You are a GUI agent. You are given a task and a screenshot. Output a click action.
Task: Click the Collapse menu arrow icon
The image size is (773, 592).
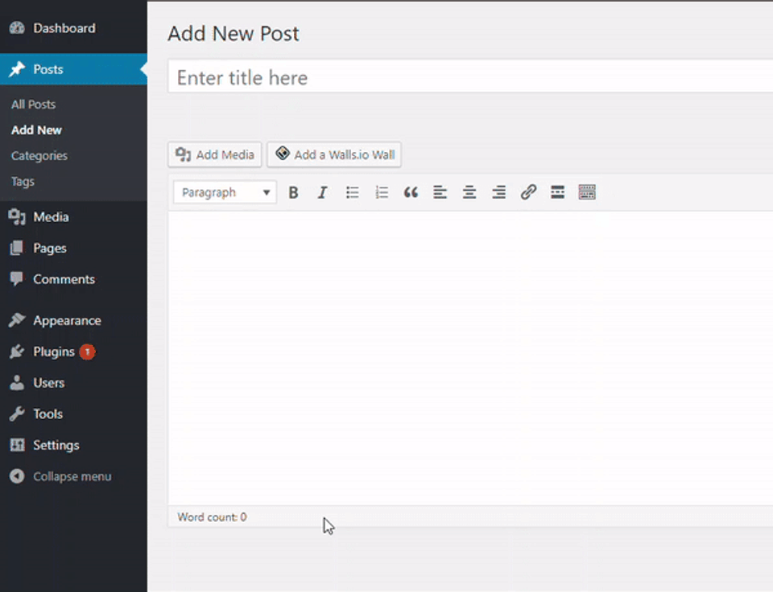click(x=17, y=476)
